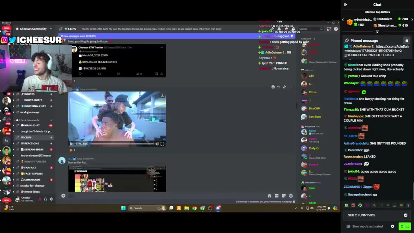This screenshot has width=414, height=233.
Task: Open Discord inbox icon in header
Action: click(x=329, y=29)
